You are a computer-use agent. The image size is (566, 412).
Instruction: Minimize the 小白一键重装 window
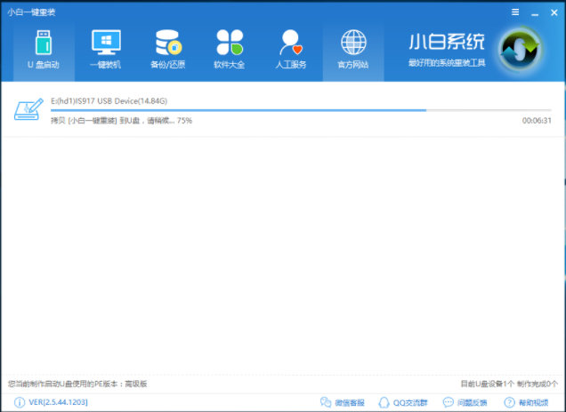534,12
